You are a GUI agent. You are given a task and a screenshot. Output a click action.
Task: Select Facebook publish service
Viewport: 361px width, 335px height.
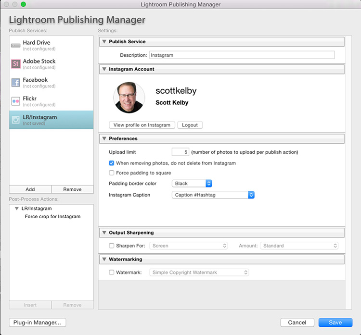click(52, 83)
